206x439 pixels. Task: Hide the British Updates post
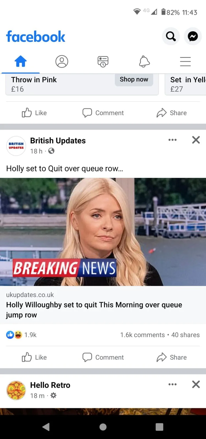click(x=196, y=140)
